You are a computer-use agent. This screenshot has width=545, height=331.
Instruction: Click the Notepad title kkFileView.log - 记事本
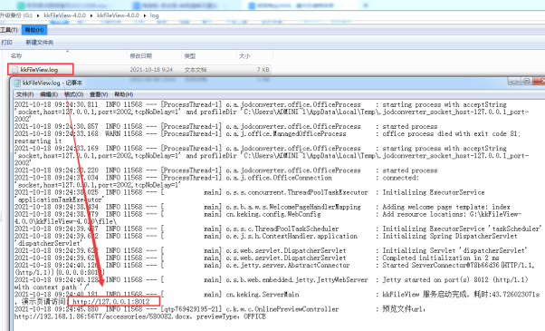click(53, 83)
